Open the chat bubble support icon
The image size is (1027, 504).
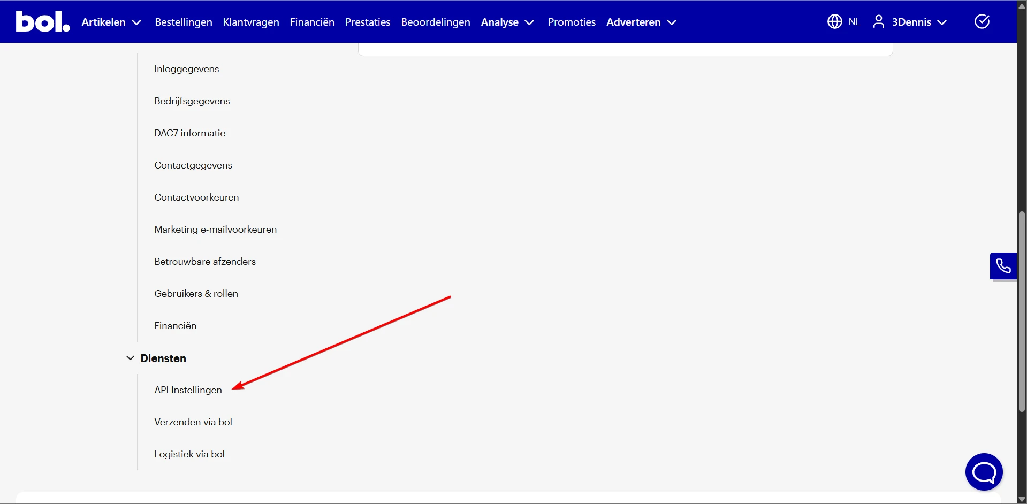(984, 471)
